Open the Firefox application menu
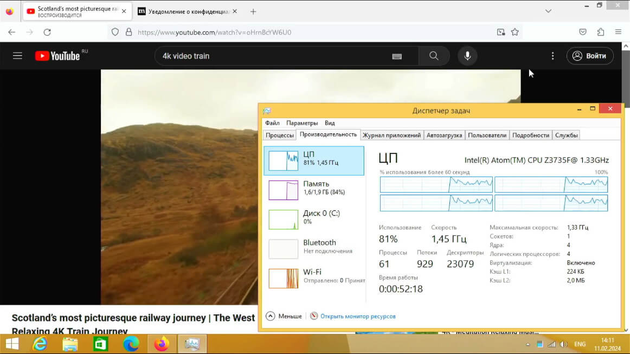Screen dimensions: 630x354 coord(619,32)
